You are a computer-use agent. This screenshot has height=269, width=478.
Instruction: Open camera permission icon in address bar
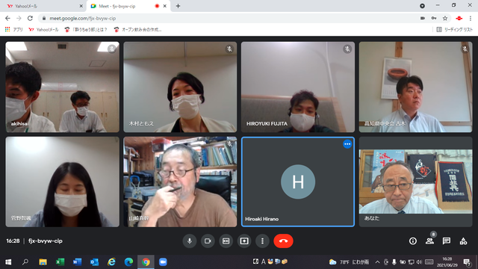(423, 18)
